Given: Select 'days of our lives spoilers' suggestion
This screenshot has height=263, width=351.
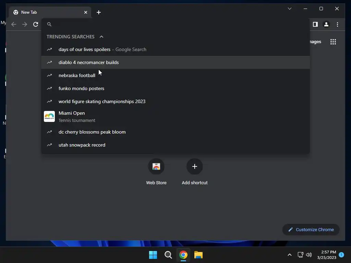Looking at the screenshot, I should coord(175,49).
